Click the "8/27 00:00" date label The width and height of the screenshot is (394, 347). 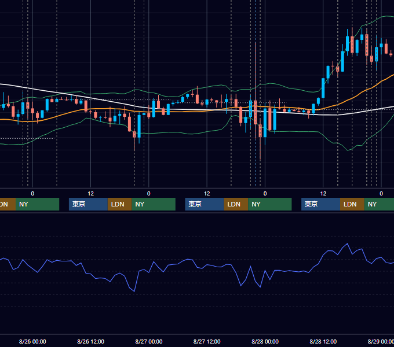click(149, 341)
